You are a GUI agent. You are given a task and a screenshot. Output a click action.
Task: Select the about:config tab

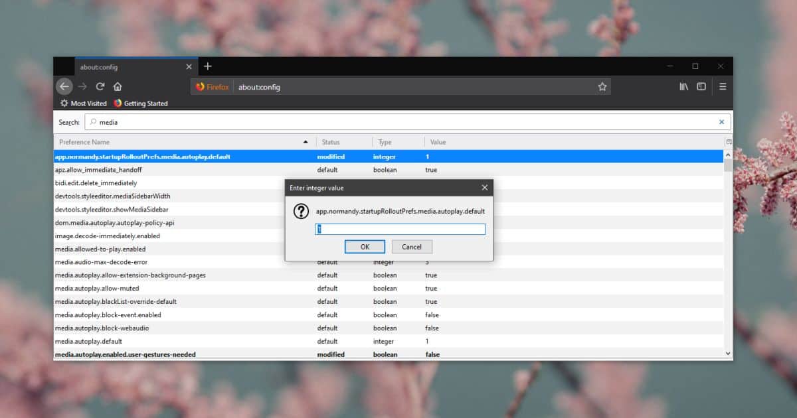coord(136,66)
